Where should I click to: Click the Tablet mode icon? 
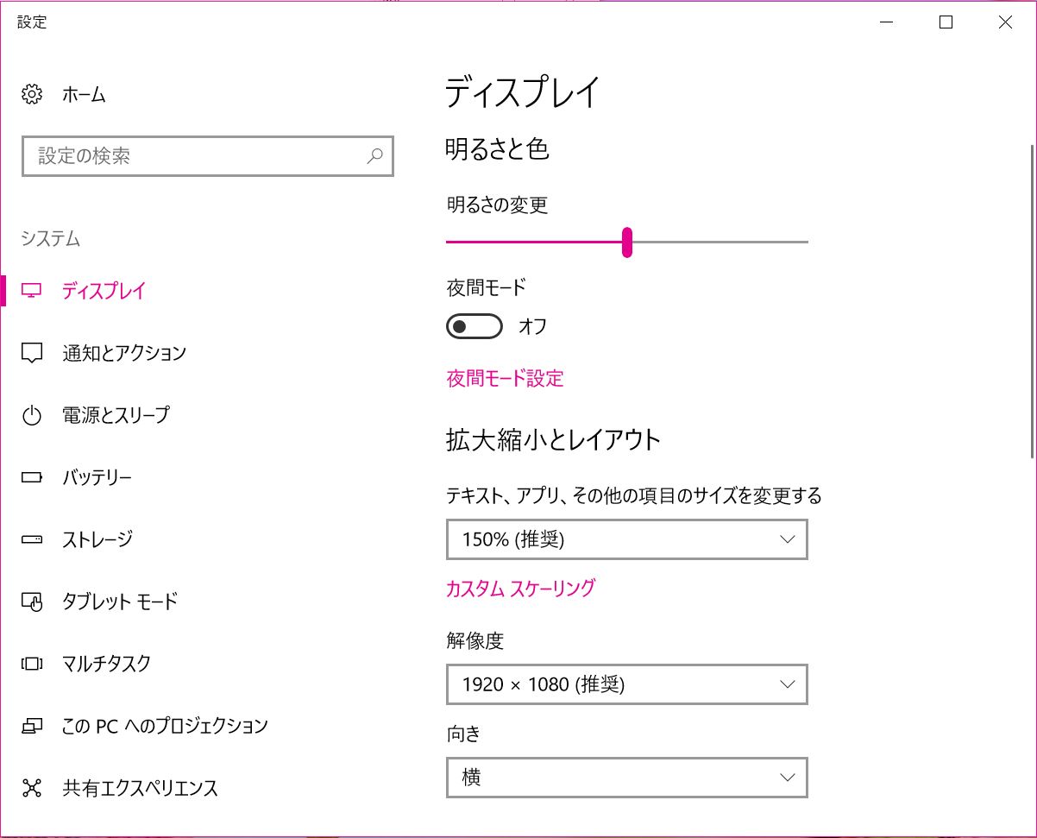(32, 602)
